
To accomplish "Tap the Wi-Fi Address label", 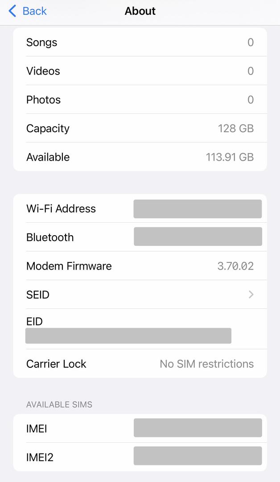I will point(61,208).
